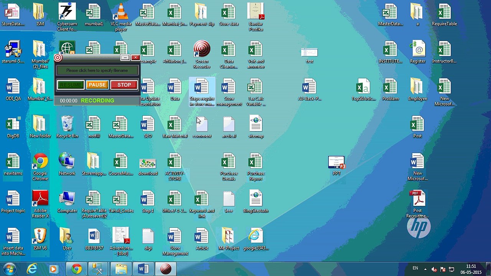Click the EN language indicator

tap(415, 268)
